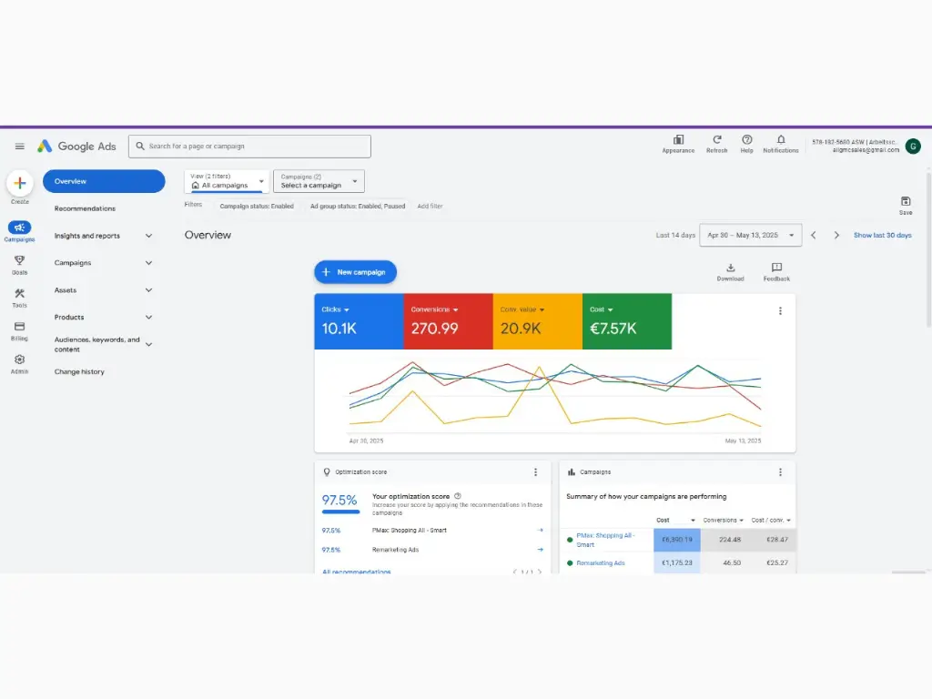
Task: Click the search for a page or campaign field
Action: click(249, 147)
